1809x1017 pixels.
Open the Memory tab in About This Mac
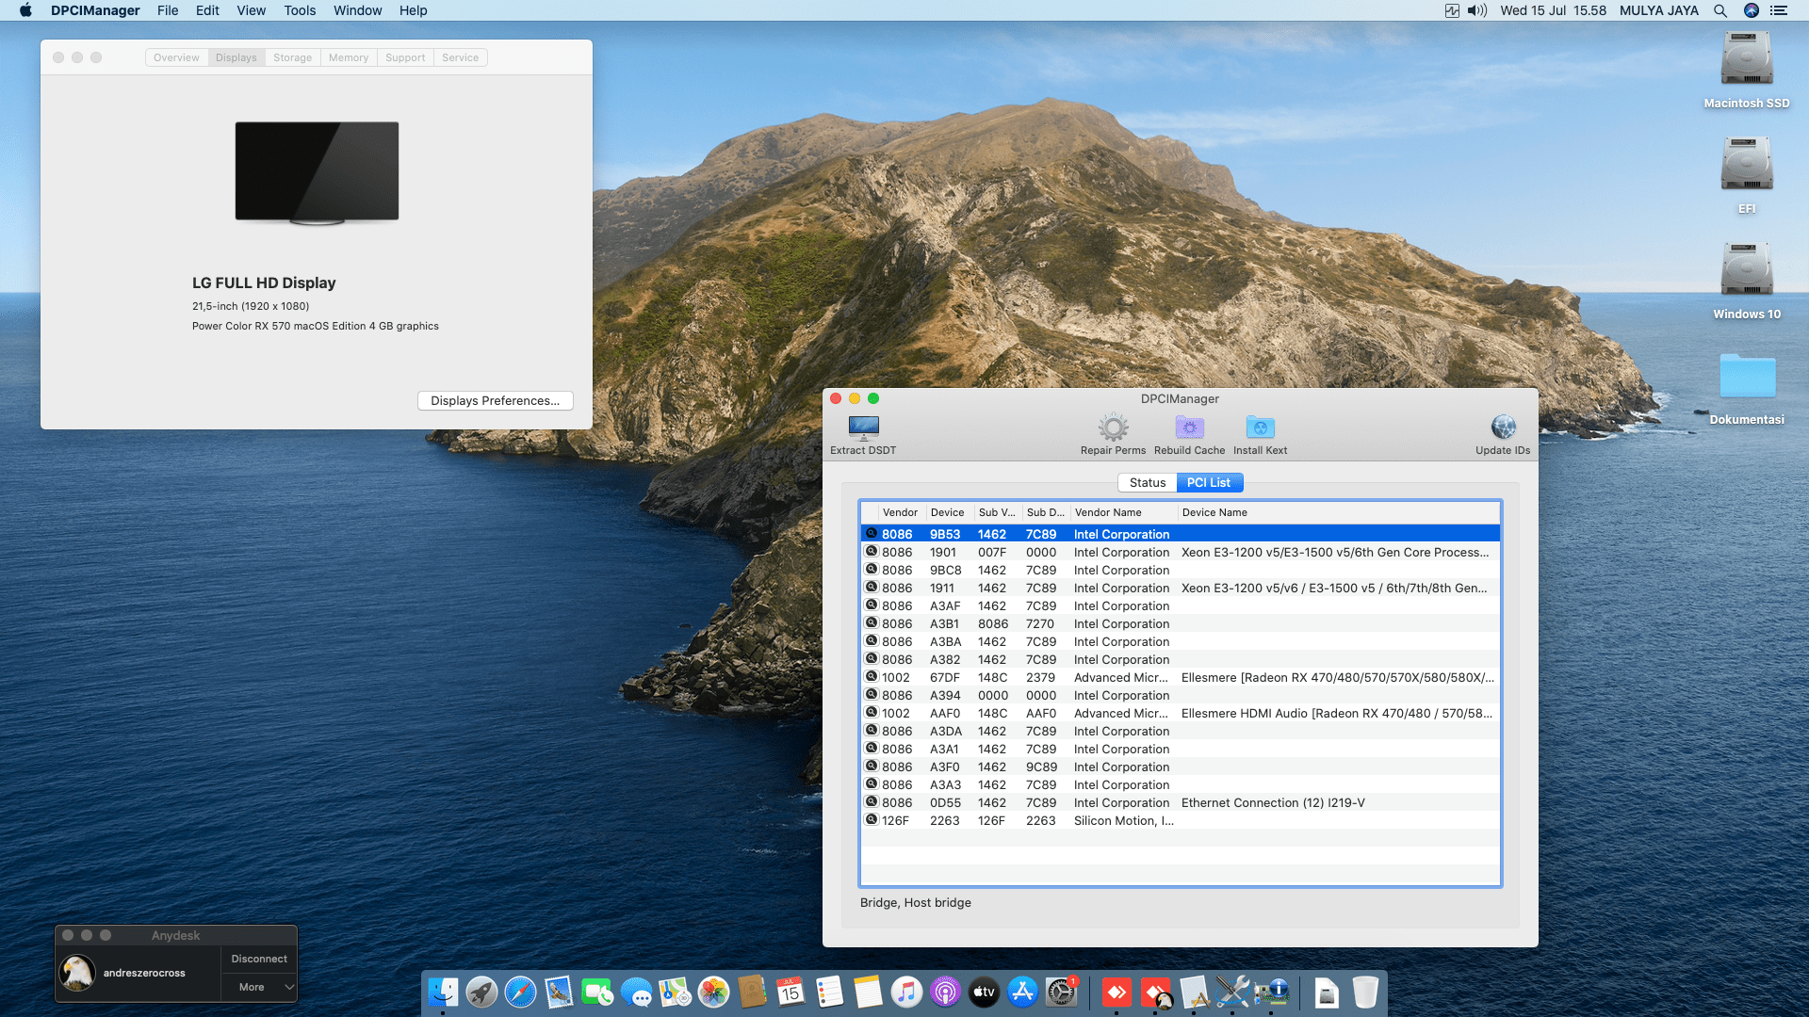point(349,57)
